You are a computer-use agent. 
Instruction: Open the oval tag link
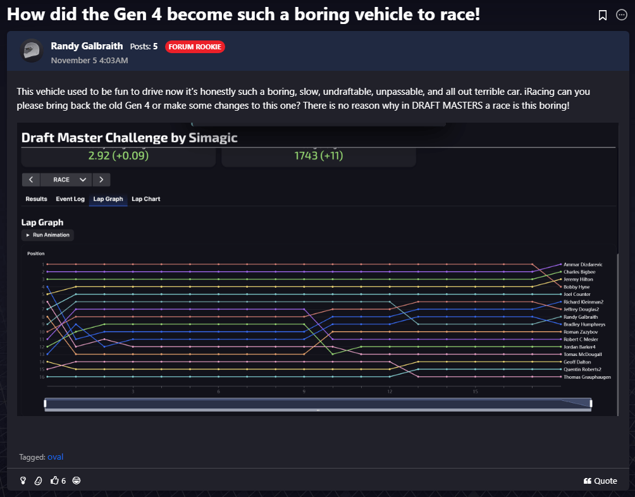pos(55,457)
